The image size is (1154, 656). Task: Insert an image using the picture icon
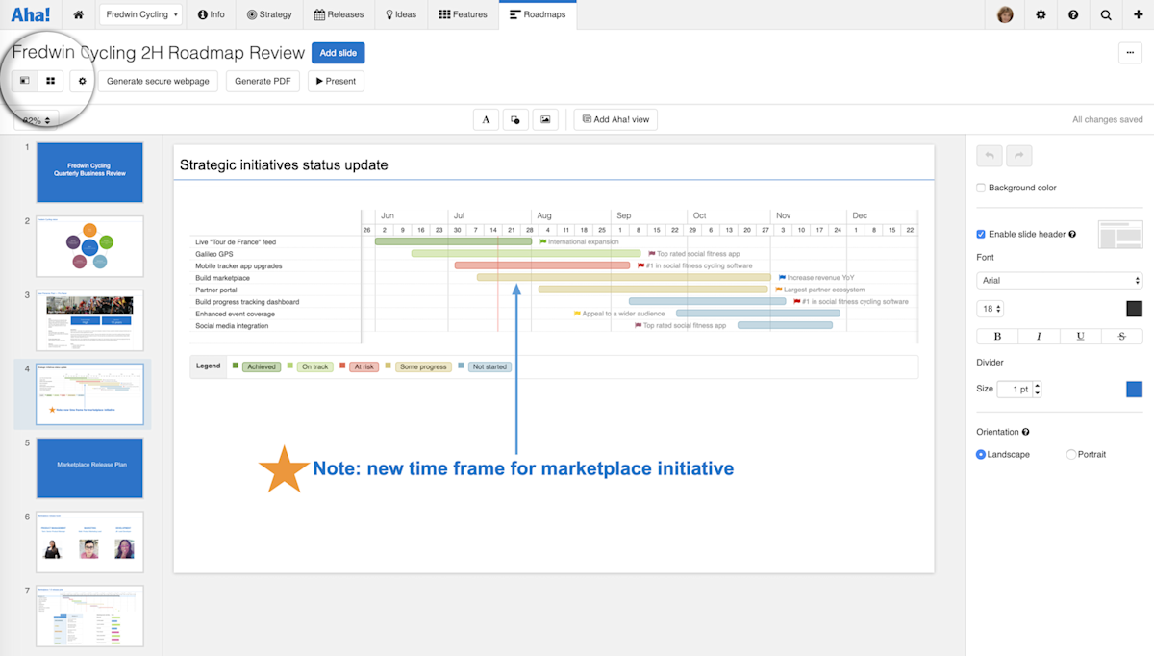[545, 119]
